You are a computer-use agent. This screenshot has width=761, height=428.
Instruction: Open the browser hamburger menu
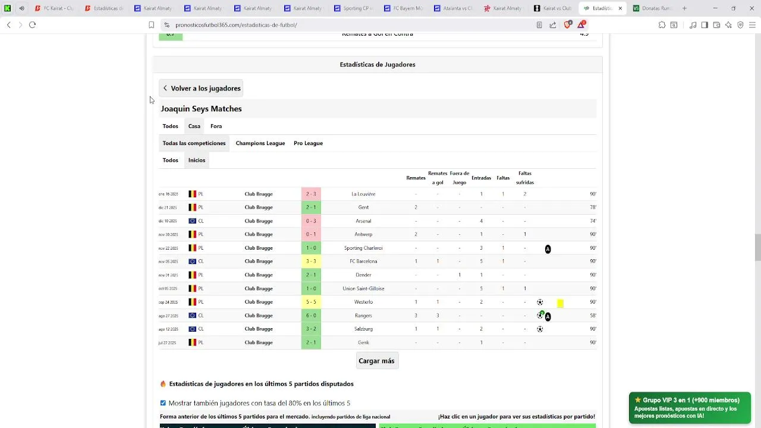click(752, 25)
